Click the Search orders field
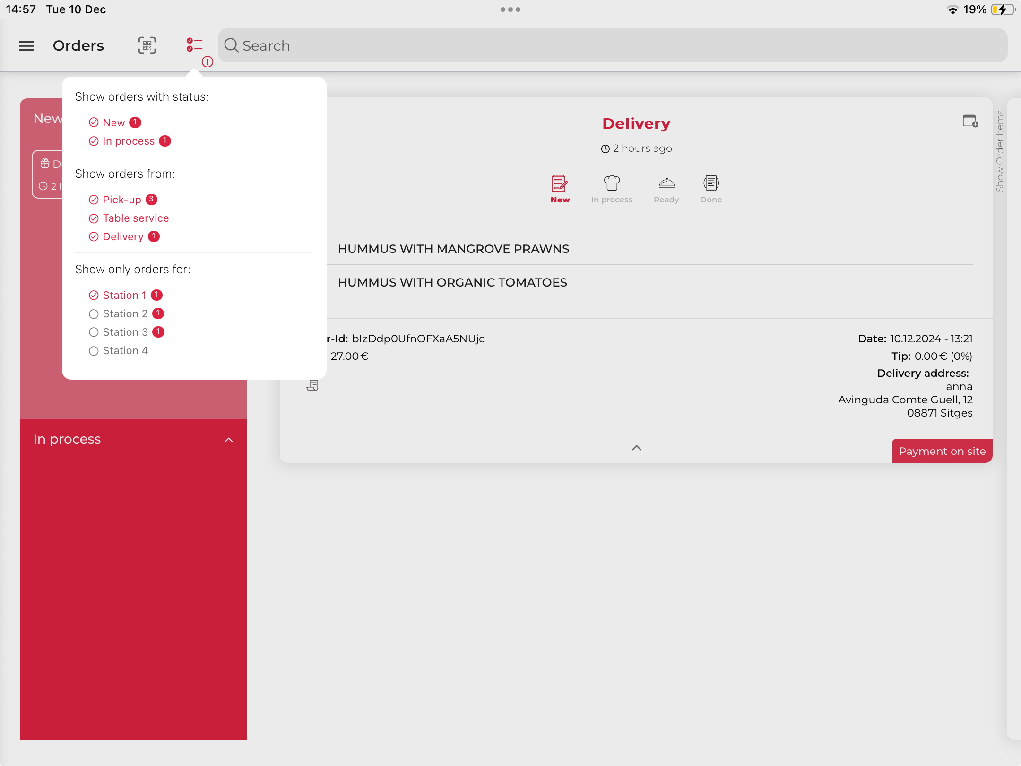Viewport: 1021px width, 766px height. point(613,46)
